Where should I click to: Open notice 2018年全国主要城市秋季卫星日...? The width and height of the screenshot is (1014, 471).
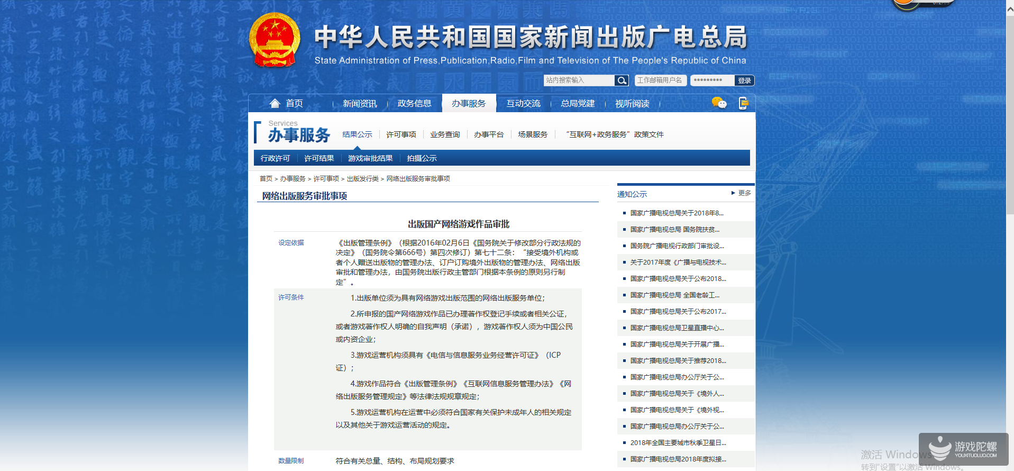point(678,443)
